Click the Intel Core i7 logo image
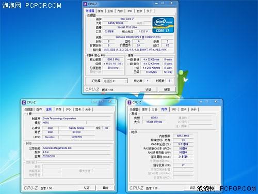The height and width of the screenshot is (194, 258). (x=163, y=25)
